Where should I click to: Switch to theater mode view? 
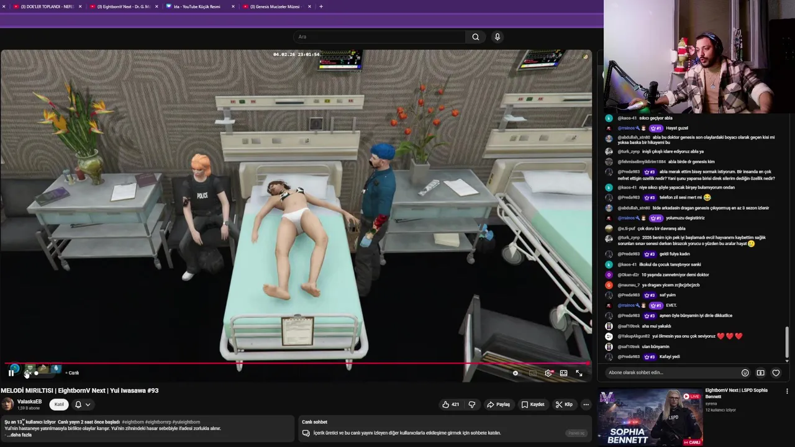[563, 373]
